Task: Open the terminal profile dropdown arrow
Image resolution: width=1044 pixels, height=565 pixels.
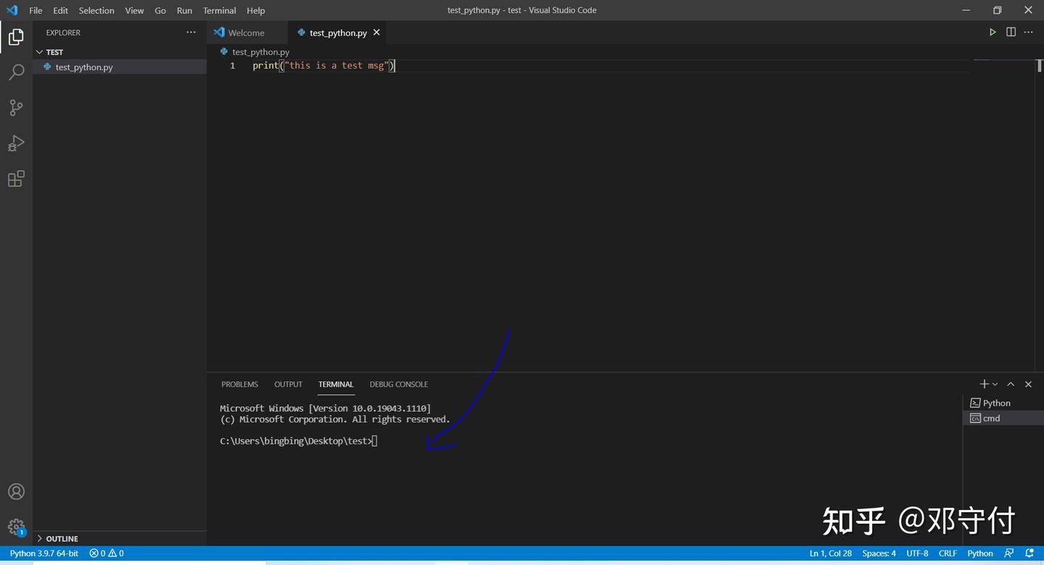Action: 995,384
